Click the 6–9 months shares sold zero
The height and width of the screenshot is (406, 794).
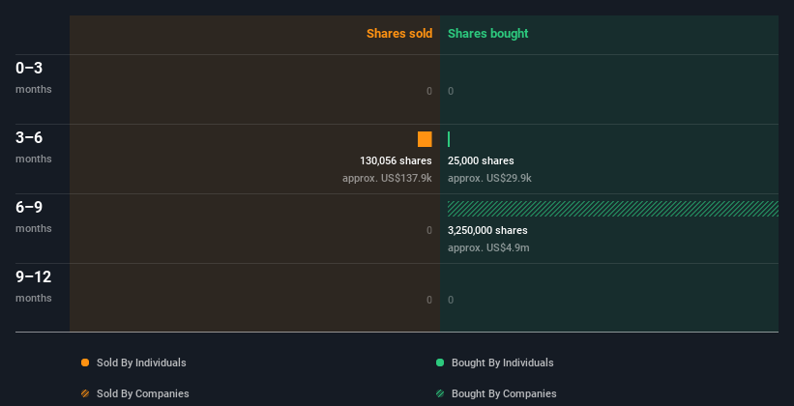point(429,230)
